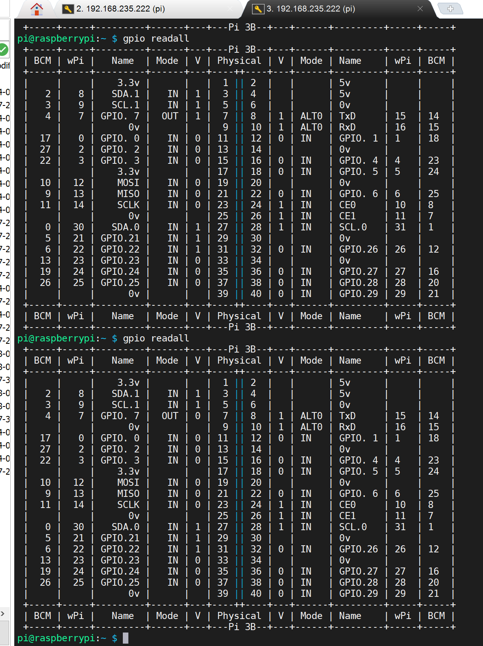
Task: Click 'MISO' in the second readall table
Action: (x=128, y=494)
